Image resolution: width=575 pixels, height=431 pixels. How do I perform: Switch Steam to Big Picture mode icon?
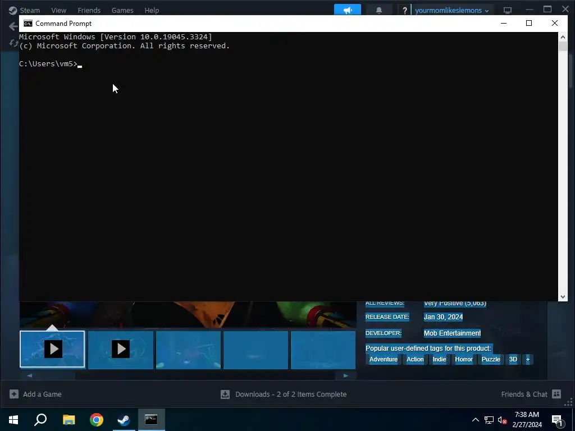(x=508, y=10)
